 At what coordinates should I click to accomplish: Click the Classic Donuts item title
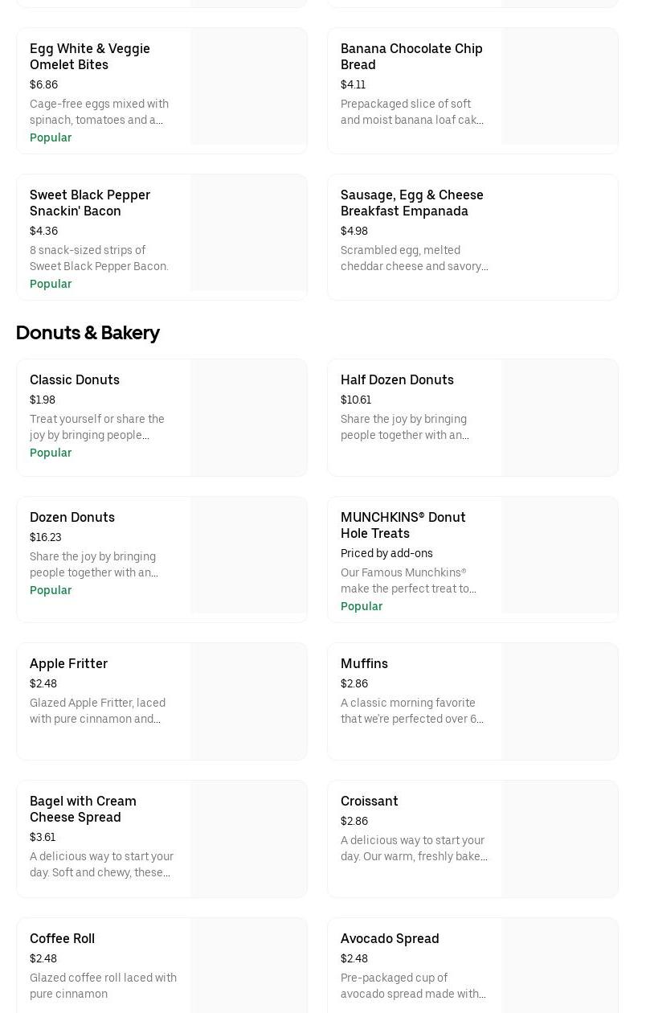pyautogui.click(x=75, y=379)
